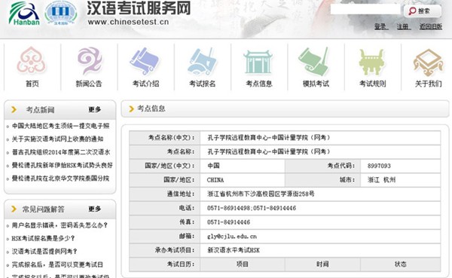452x278 pixels.
Task: Click the Hanban logo
Action: (24, 14)
